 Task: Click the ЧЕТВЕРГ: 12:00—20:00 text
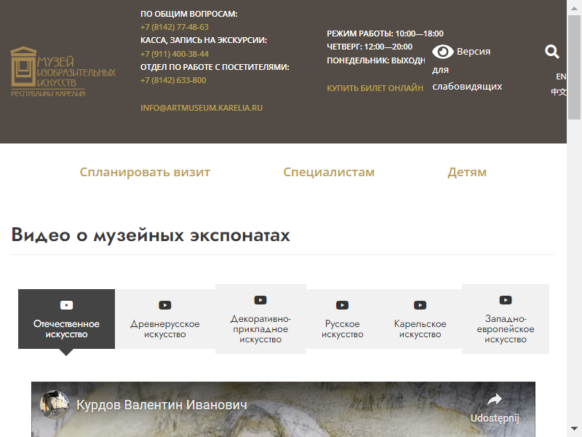pyautogui.click(x=370, y=47)
